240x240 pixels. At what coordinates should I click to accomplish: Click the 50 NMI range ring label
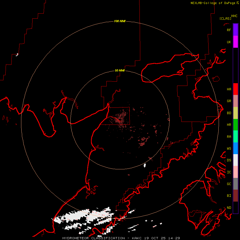click(120, 70)
